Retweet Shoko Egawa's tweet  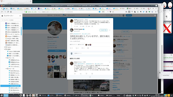[76, 48]
